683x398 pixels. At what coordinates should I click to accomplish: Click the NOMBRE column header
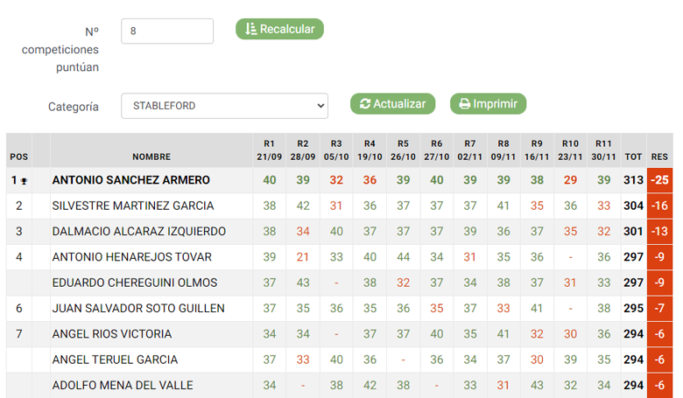151,157
